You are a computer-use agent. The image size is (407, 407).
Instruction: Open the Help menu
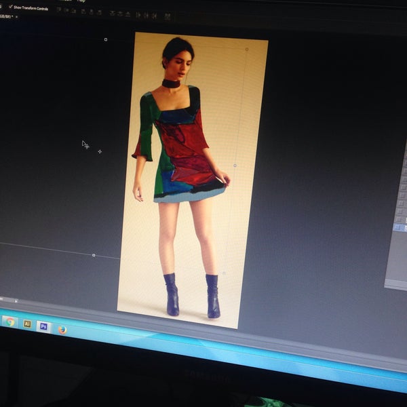click(x=81, y=1)
